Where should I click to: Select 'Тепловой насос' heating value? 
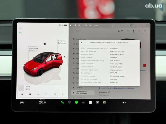point(116,67)
